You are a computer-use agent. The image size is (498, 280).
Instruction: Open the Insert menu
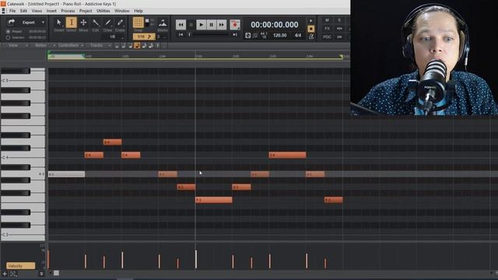[51, 11]
